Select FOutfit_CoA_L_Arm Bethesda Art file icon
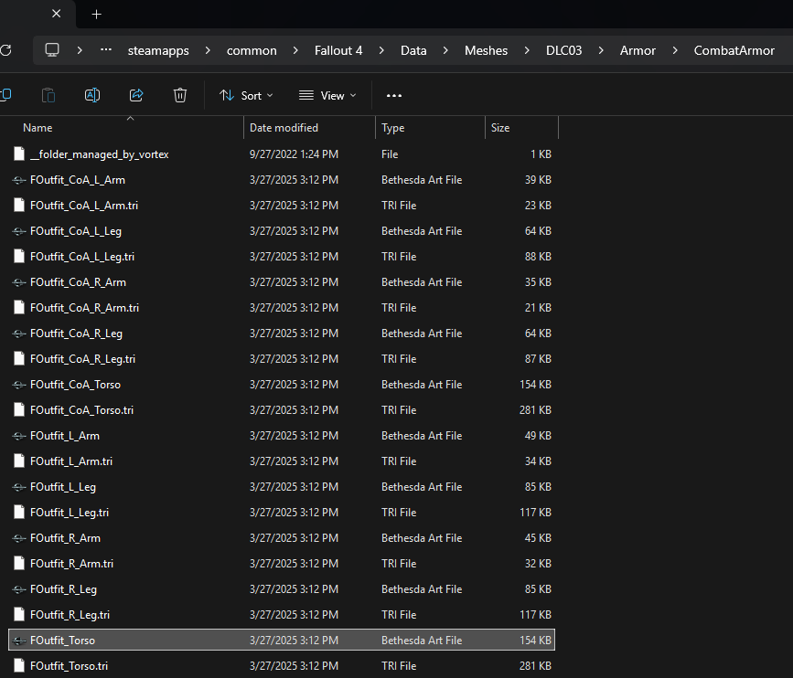 [x=19, y=180]
